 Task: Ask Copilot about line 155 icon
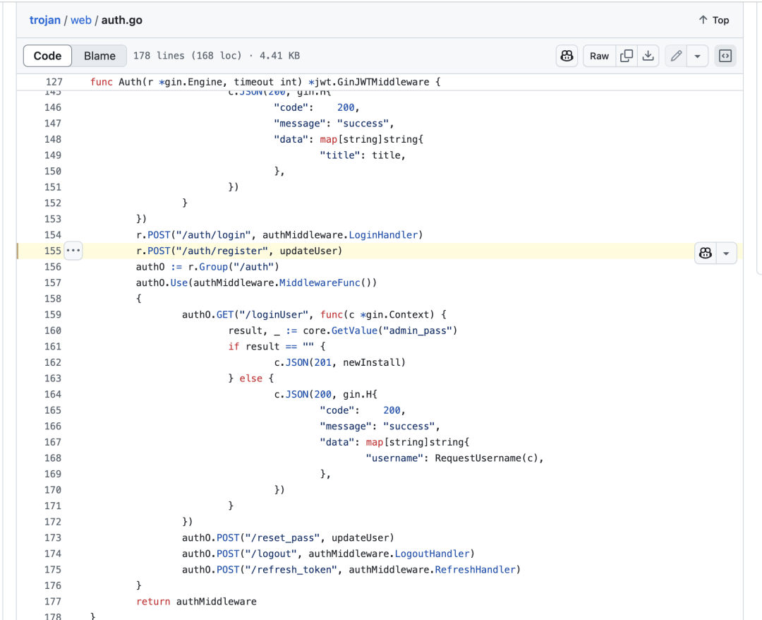tap(705, 253)
